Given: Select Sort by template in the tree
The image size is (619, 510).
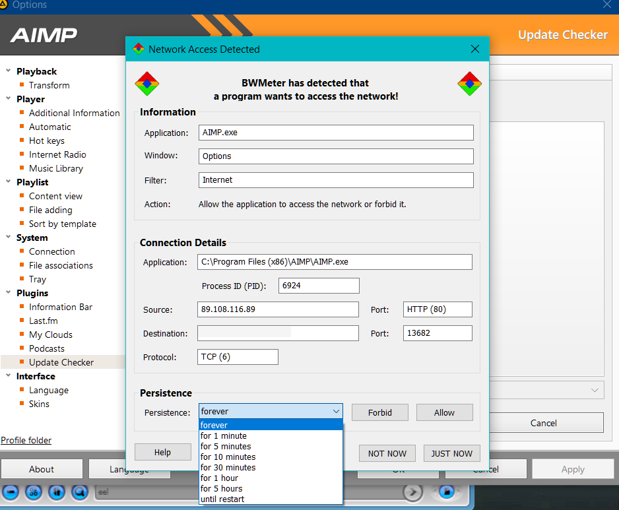Looking at the screenshot, I should (x=63, y=224).
